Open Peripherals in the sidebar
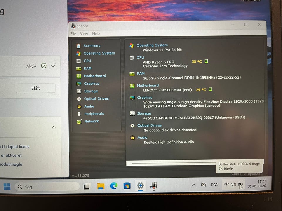282x211 pixels. pyautogui.click(x=94, y=114)
